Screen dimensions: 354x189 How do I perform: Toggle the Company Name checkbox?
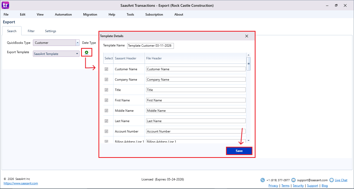[106, 80]
